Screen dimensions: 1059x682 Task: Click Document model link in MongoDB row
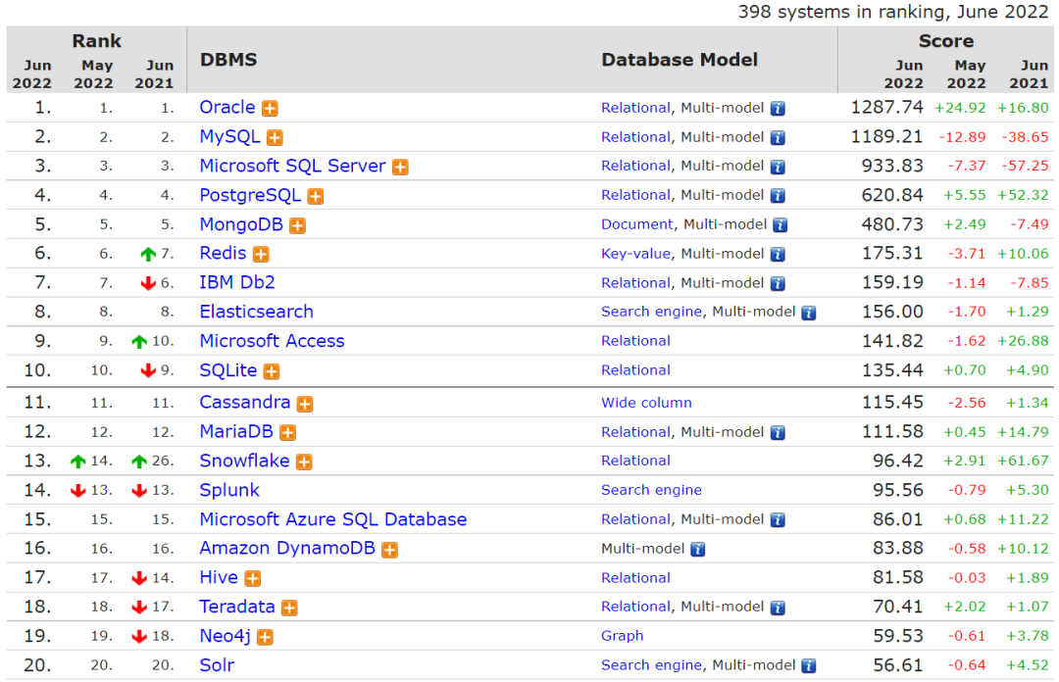[636, 224]
